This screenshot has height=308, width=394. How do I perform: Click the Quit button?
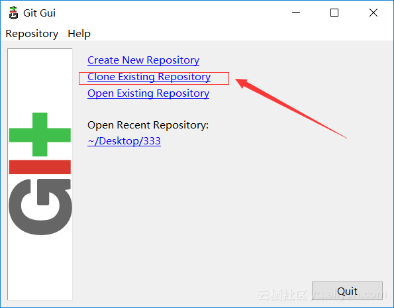point(347,291)
